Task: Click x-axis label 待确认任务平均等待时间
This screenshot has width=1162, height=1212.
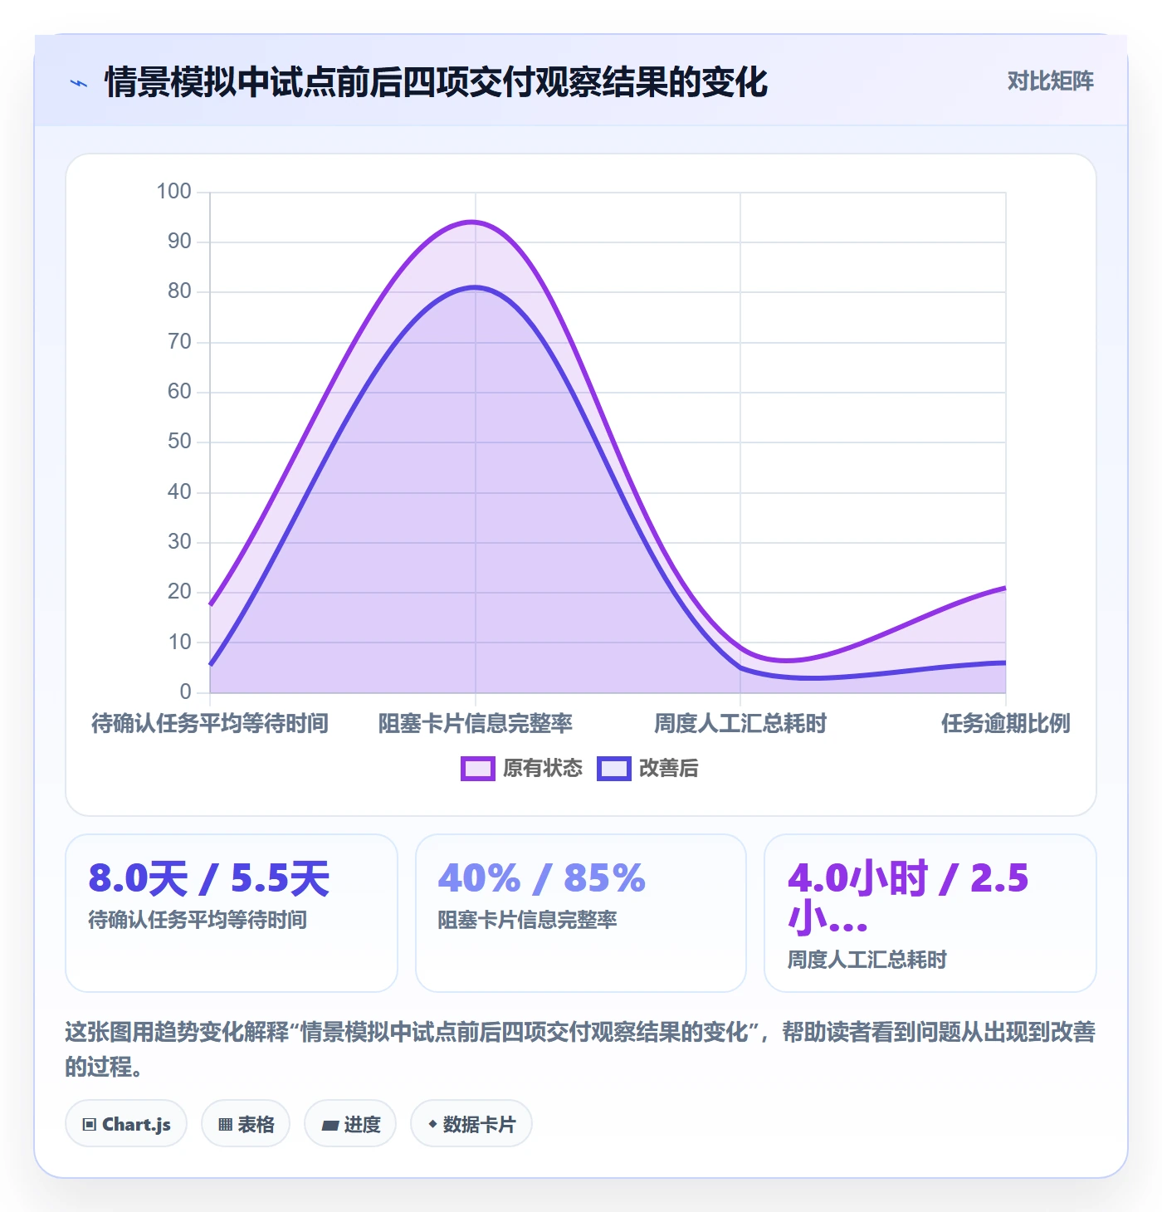Action: [210, 724]
